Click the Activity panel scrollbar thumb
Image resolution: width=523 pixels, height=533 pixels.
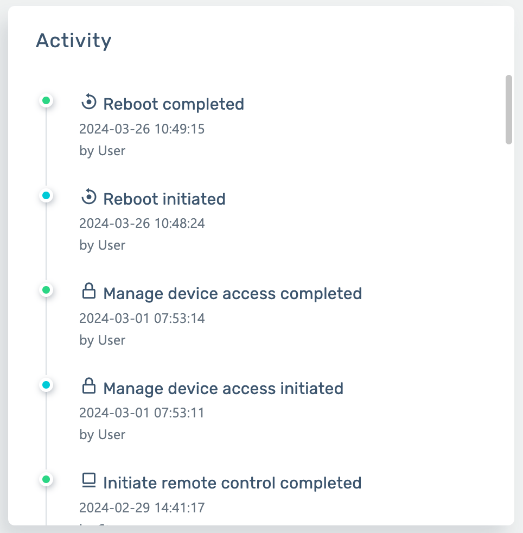pyautogui.click(x=508, y=109)
